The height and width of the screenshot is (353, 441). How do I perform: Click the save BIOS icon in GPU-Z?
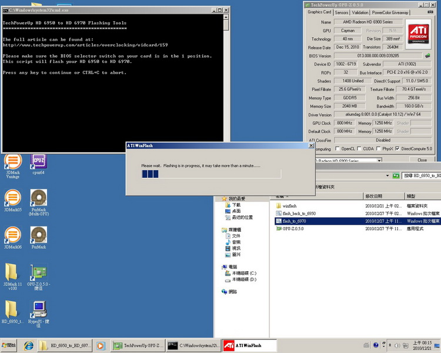[428, 55]
